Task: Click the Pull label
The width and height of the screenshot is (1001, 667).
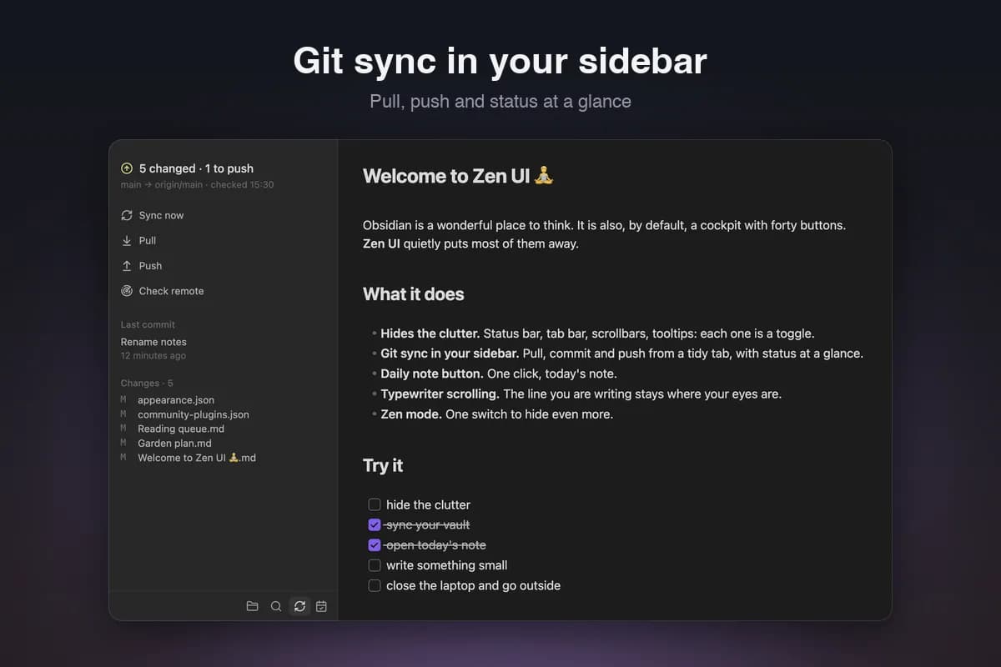Action: (148, 240)
